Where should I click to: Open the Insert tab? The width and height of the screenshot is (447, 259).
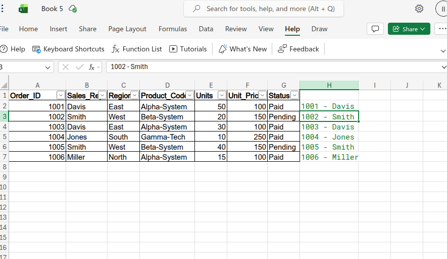59,29
